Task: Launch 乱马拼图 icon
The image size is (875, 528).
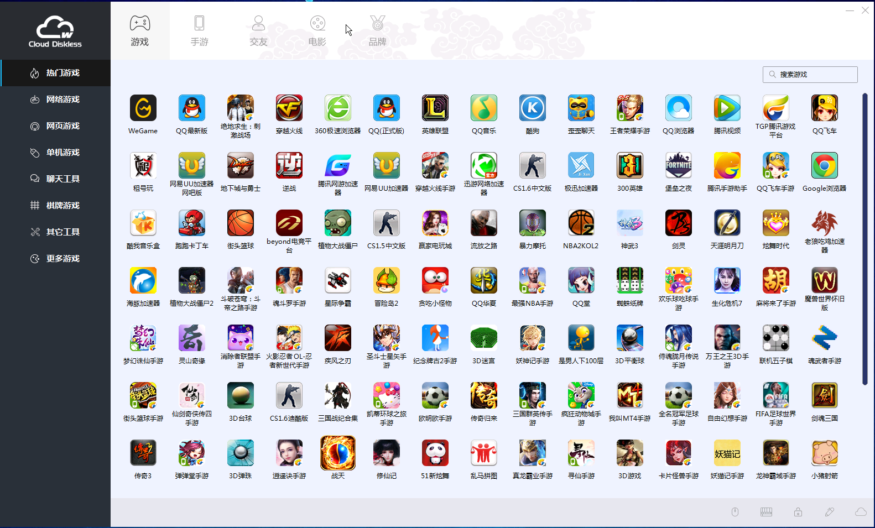Action: click(484, 453)
